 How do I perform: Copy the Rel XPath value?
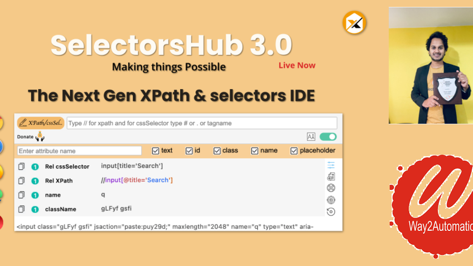(x=22, y=181)
